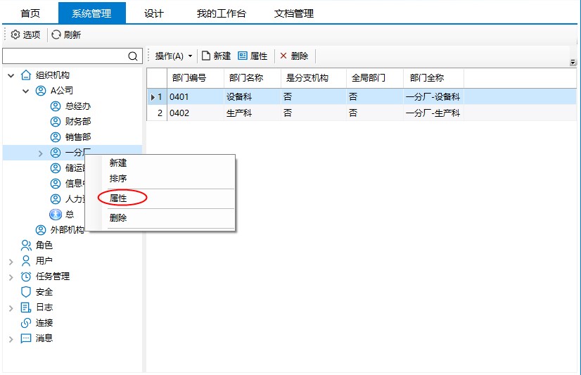Click the 是分支机构 column header
581x375 pixels.
pos(314,78)
